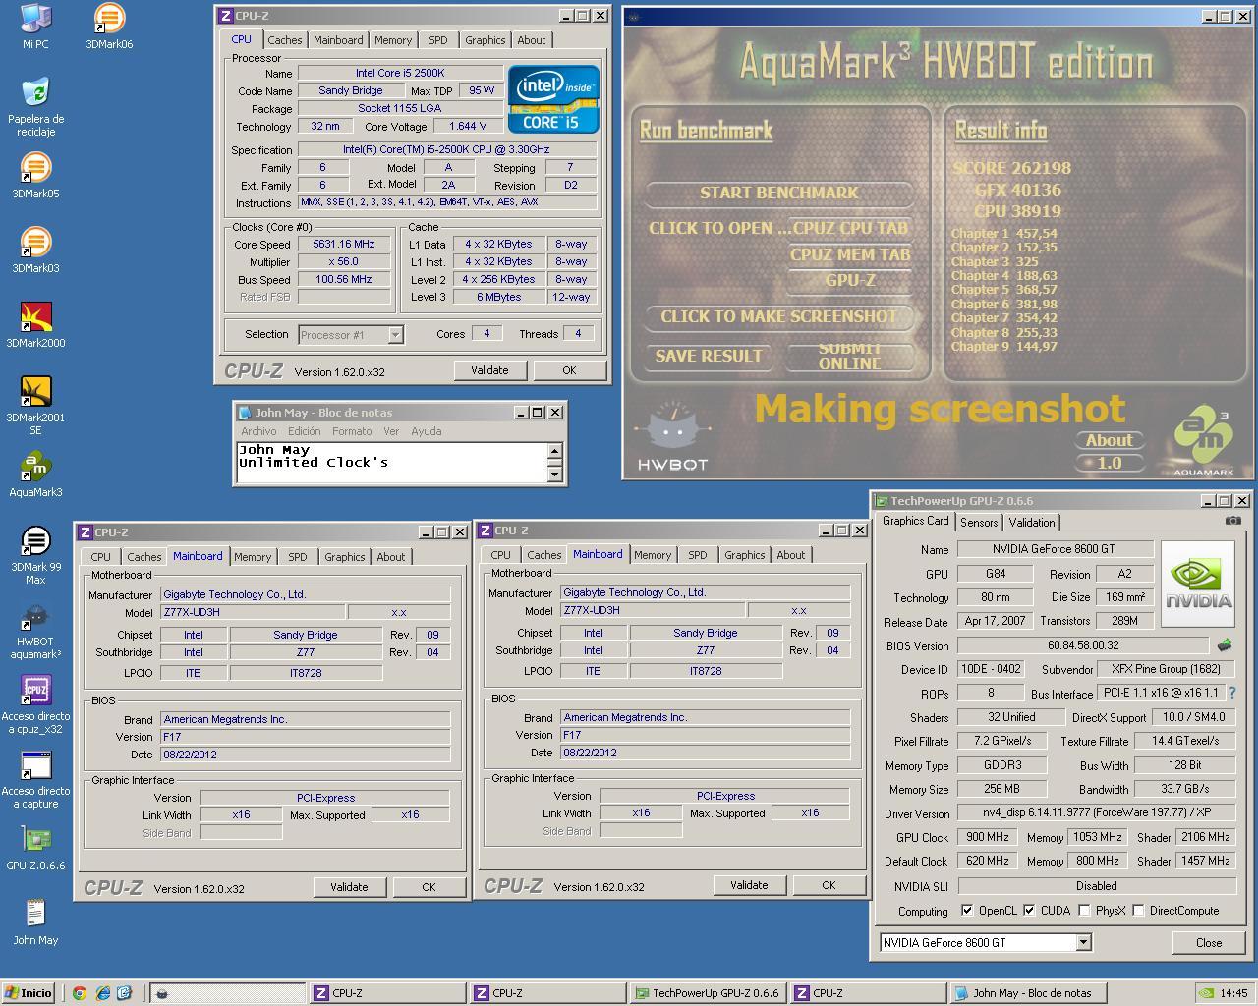Screen dimensions: 1258x1006
Task: Open the Sensors tab in GPU-Z
Action: (x=979, y=523)
